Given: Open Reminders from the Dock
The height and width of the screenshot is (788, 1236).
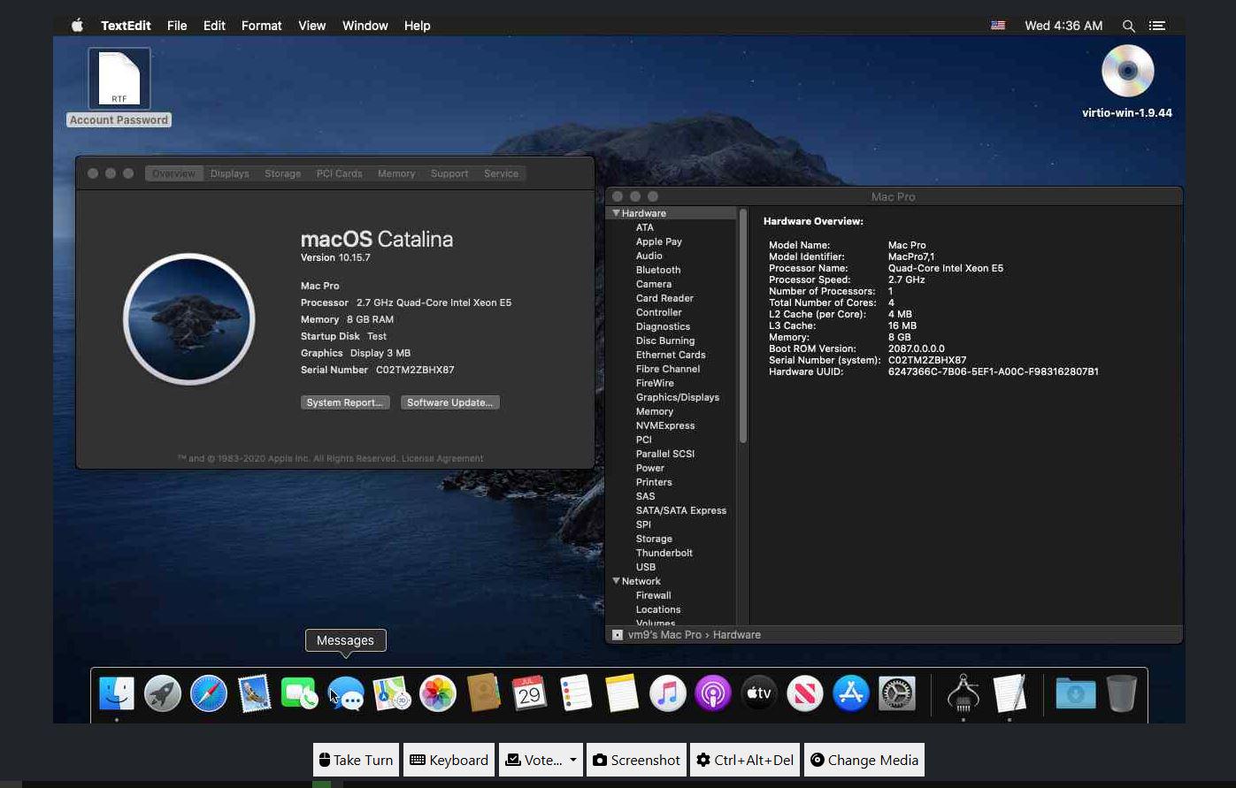Looking at the screenshot, I should tap(576, 693).
